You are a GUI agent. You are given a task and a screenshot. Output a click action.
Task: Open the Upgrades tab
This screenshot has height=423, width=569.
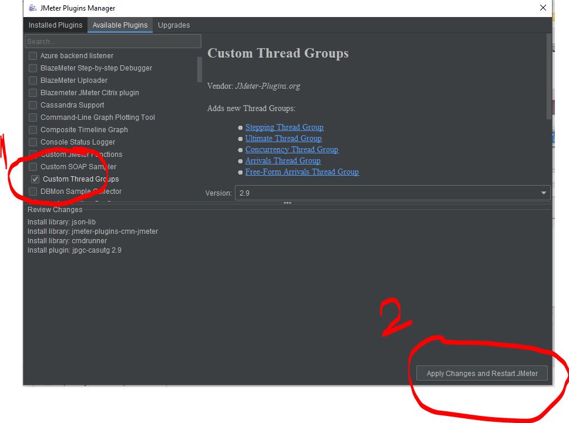[174, 25]
